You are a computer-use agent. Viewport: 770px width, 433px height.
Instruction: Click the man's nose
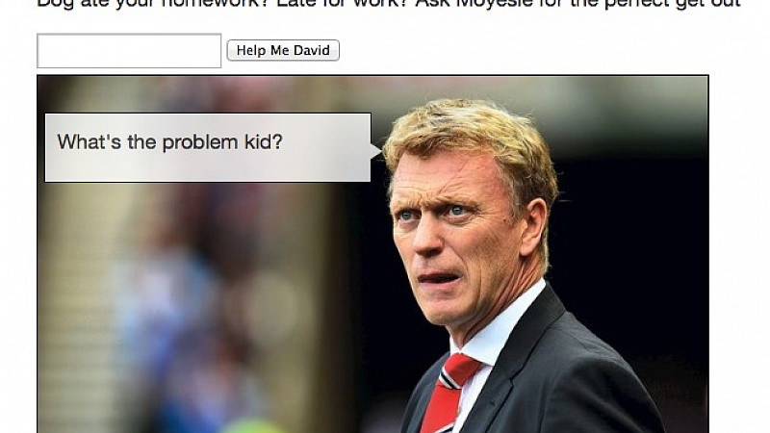point(426,240)
